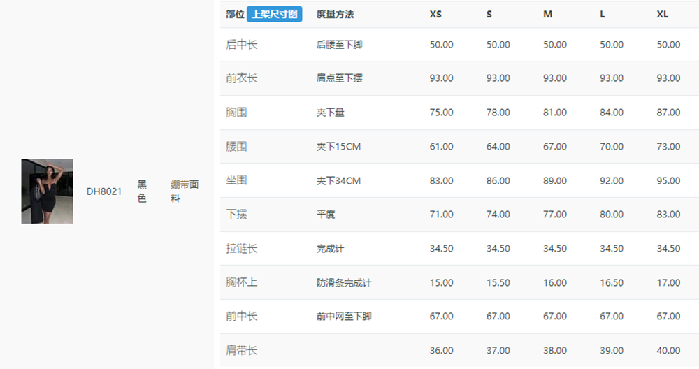Click measurement method 平度

[326, 215]
